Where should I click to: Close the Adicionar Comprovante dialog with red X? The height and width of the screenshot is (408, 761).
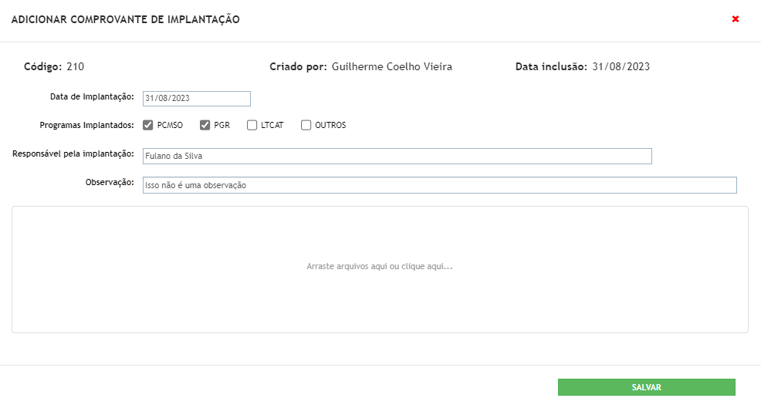click(736, 19)
